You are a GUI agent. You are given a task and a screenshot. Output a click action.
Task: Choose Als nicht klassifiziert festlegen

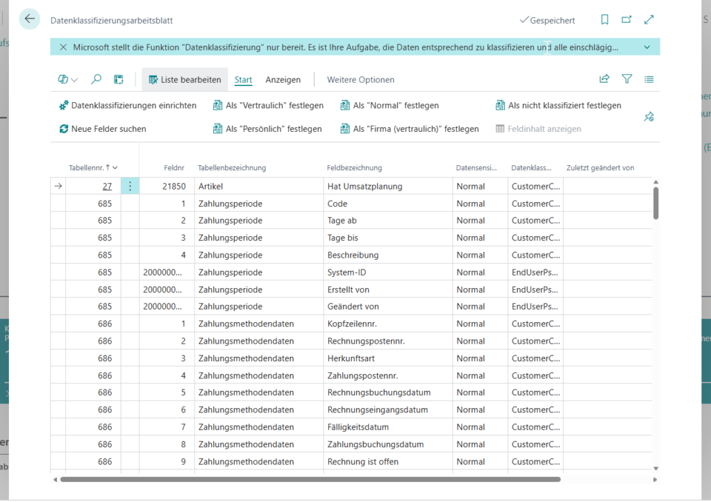(x=559, y=106)
